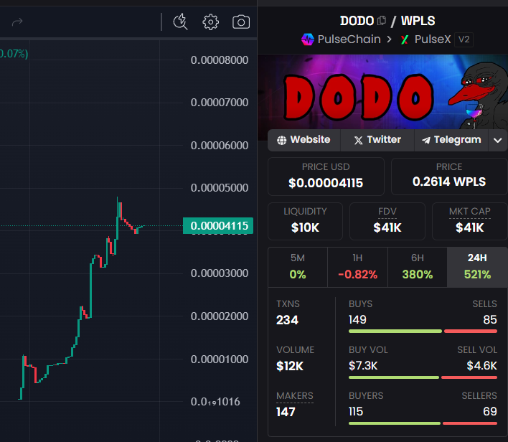The width and height of the screenshot is (508, 442).
Task: Click the DODO token name heading
Action: coord(357,21)
